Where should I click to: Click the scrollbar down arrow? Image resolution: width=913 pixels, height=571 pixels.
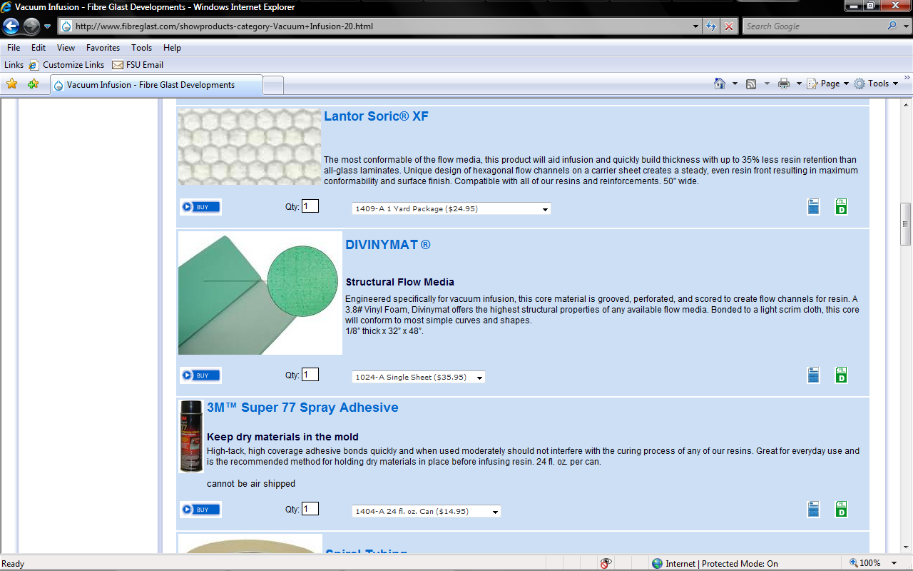(x=906, y=547)
